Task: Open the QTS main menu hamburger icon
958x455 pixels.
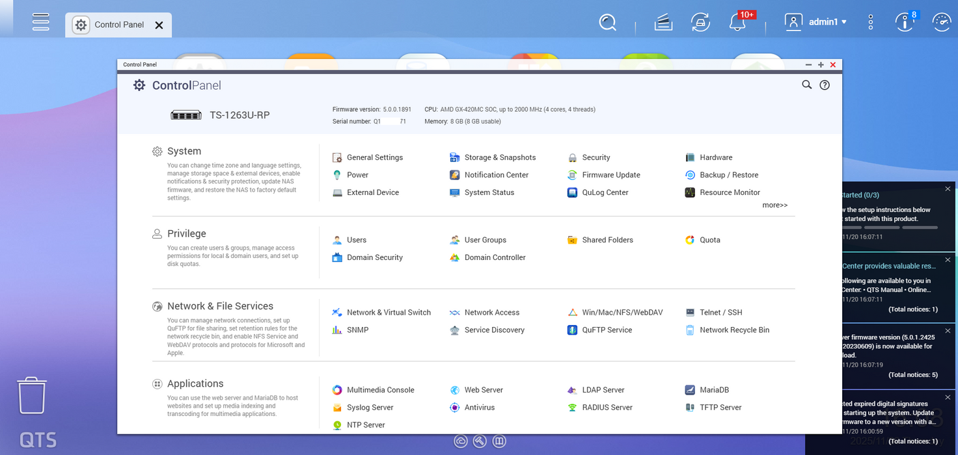Action: [41, 21]
